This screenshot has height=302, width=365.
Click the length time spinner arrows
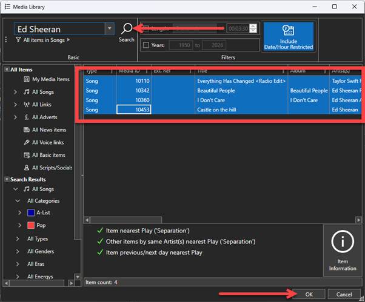(253, 28)
